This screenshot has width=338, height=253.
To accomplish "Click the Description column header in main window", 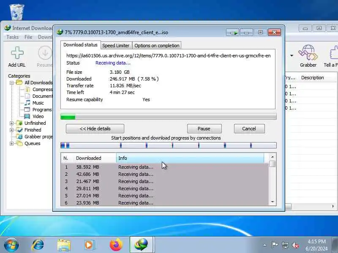I will click(313, 78).
